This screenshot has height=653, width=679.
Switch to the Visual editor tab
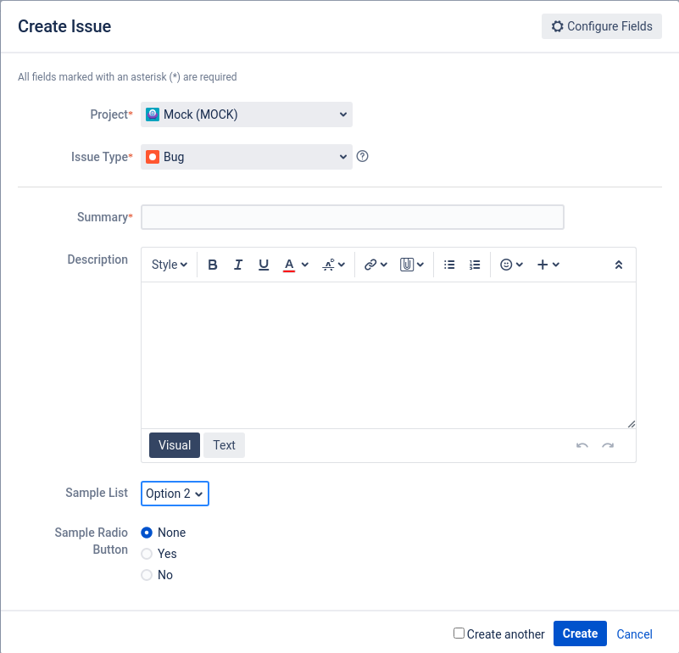pyautogui.click(x=175, y=445)
